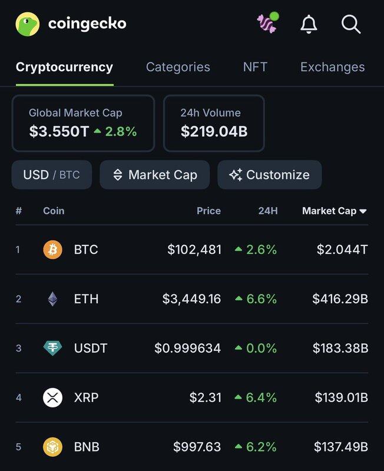Switch to the Categories tab
The image size is (384, 471).
(x=178, y=67)
